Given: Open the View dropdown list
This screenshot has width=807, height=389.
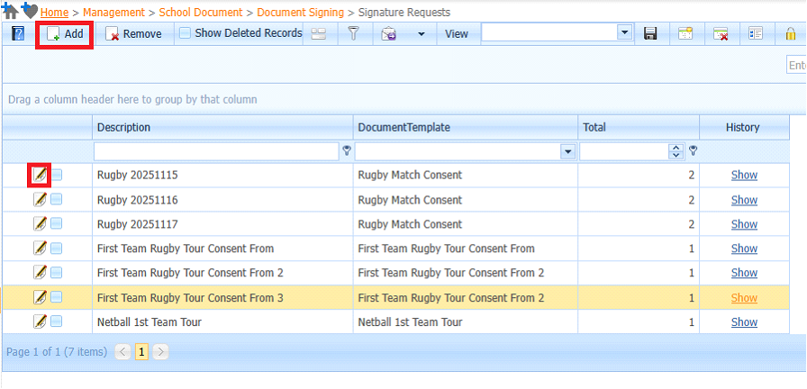Looking at the screenshot, I should coord(624,32).
